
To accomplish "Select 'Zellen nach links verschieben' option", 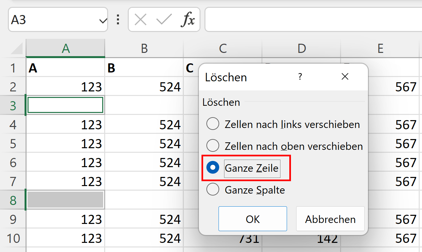I will 213,124.
